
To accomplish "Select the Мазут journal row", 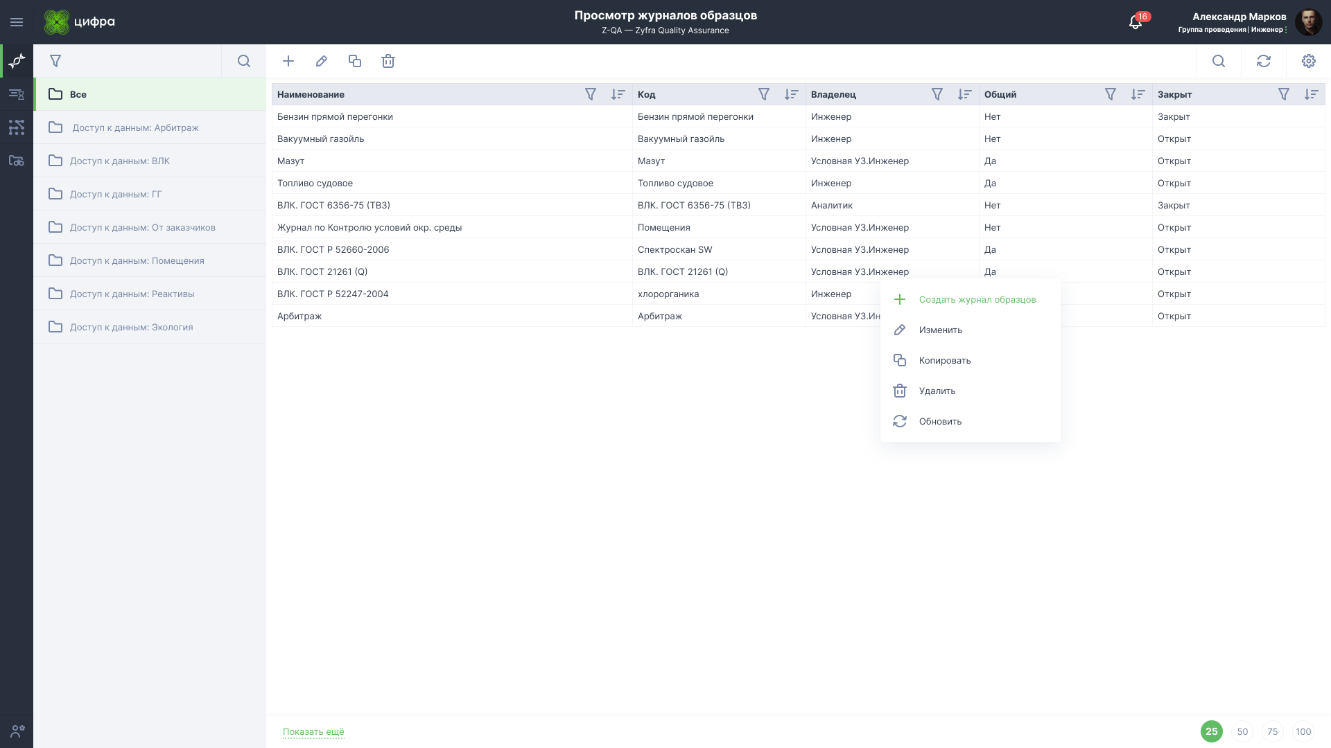I will pyautogui.click(x=291, y=161).
